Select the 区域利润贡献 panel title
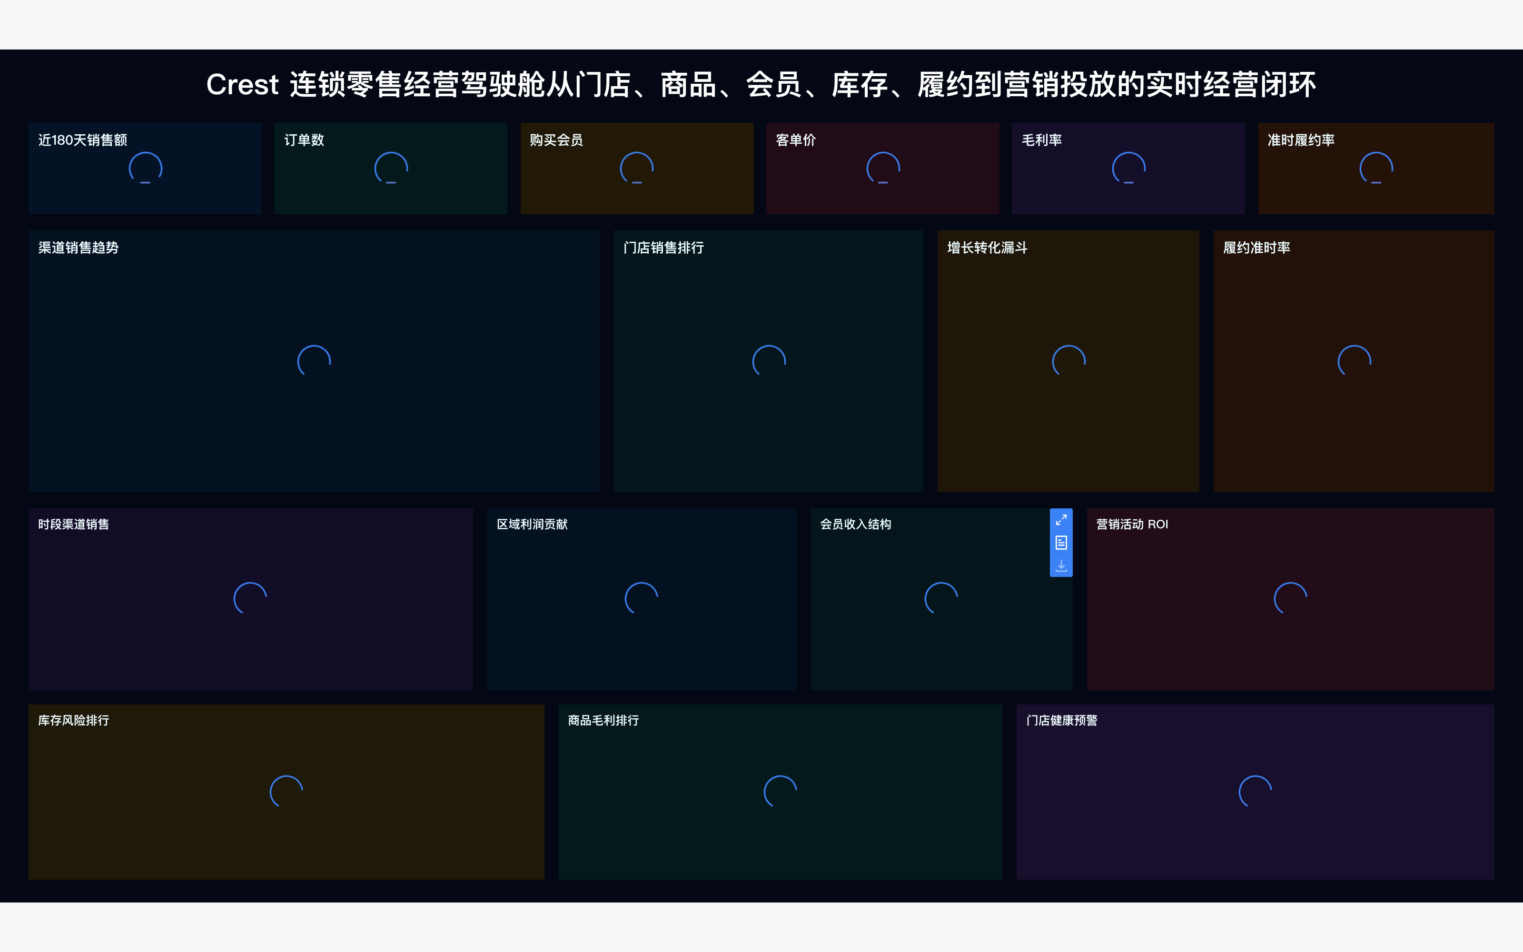Screen dimensions: 1523x952 pos(532,524)
